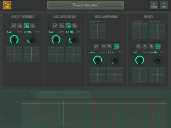Viewport: 171px width, 128px height.
Task: Click the FILTER panel title
Action: [148, 17]
